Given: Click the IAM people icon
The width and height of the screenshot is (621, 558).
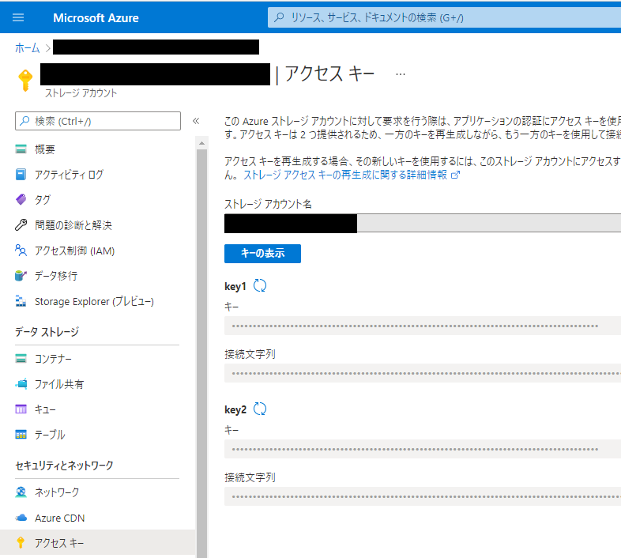Looking at the screenshot, I should click(21, 251).
